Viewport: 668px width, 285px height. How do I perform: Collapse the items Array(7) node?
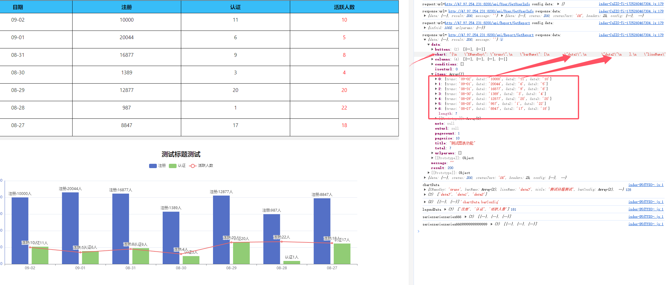tap(432, 74)
